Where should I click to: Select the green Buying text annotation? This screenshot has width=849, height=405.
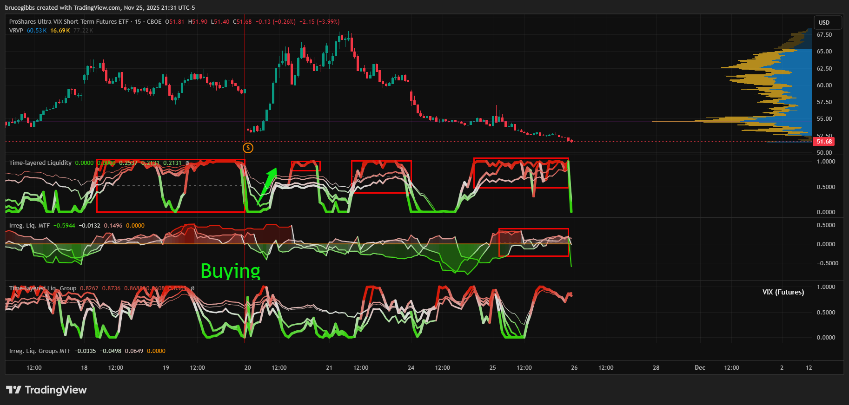(230, 271)
